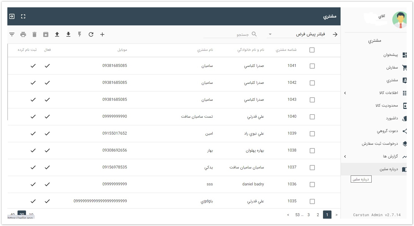Check the row for customer 1043
Viewport: 414px width, 226px height.
point(312,100)
